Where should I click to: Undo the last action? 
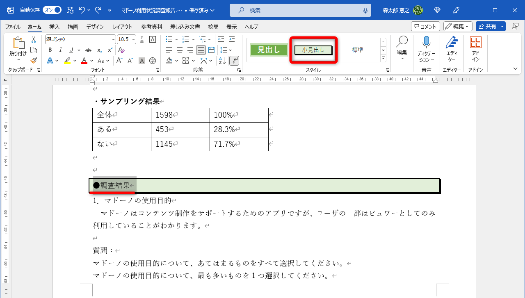82,10
